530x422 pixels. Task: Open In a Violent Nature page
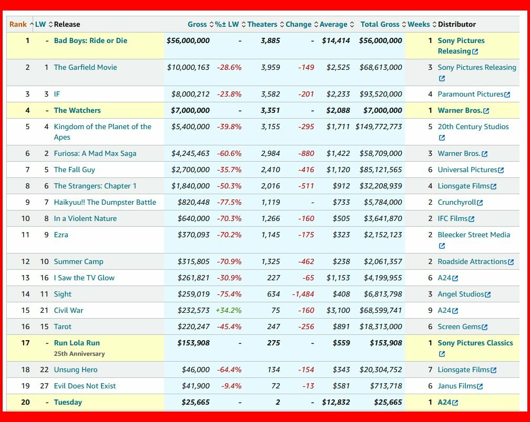point(85,218)
